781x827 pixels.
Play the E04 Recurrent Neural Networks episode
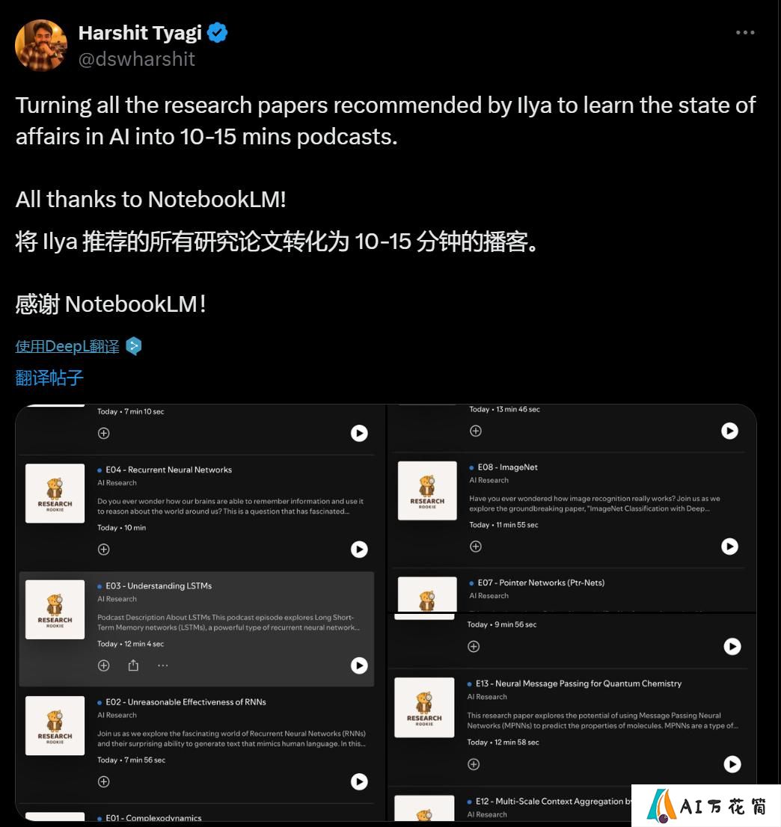point(359,550)
